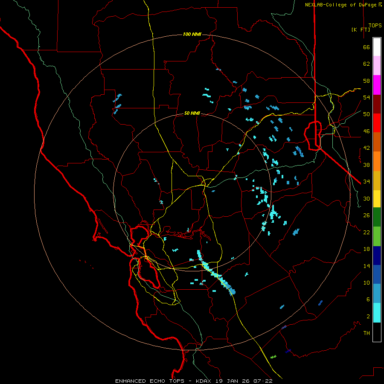Click the lime green echo on the map
384x384 pixels.
(x=273, y=357)
